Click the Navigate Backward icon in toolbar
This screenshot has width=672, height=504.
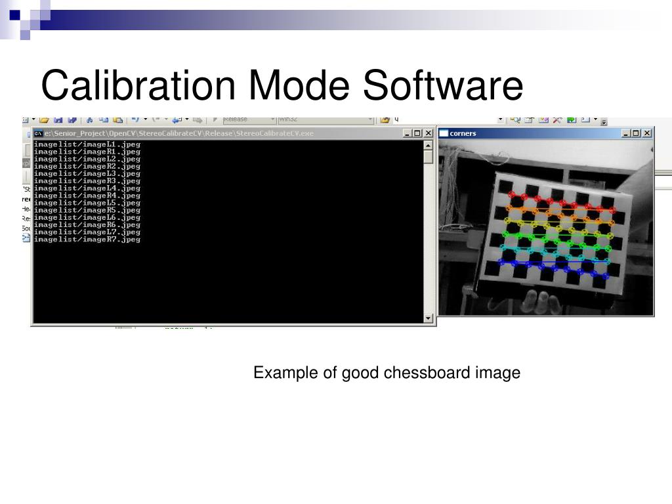click(177, 119)
